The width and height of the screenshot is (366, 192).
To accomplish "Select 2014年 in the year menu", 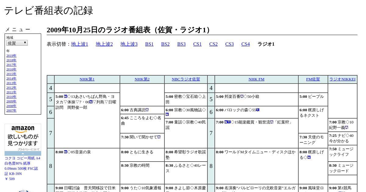I will point(11,78).
